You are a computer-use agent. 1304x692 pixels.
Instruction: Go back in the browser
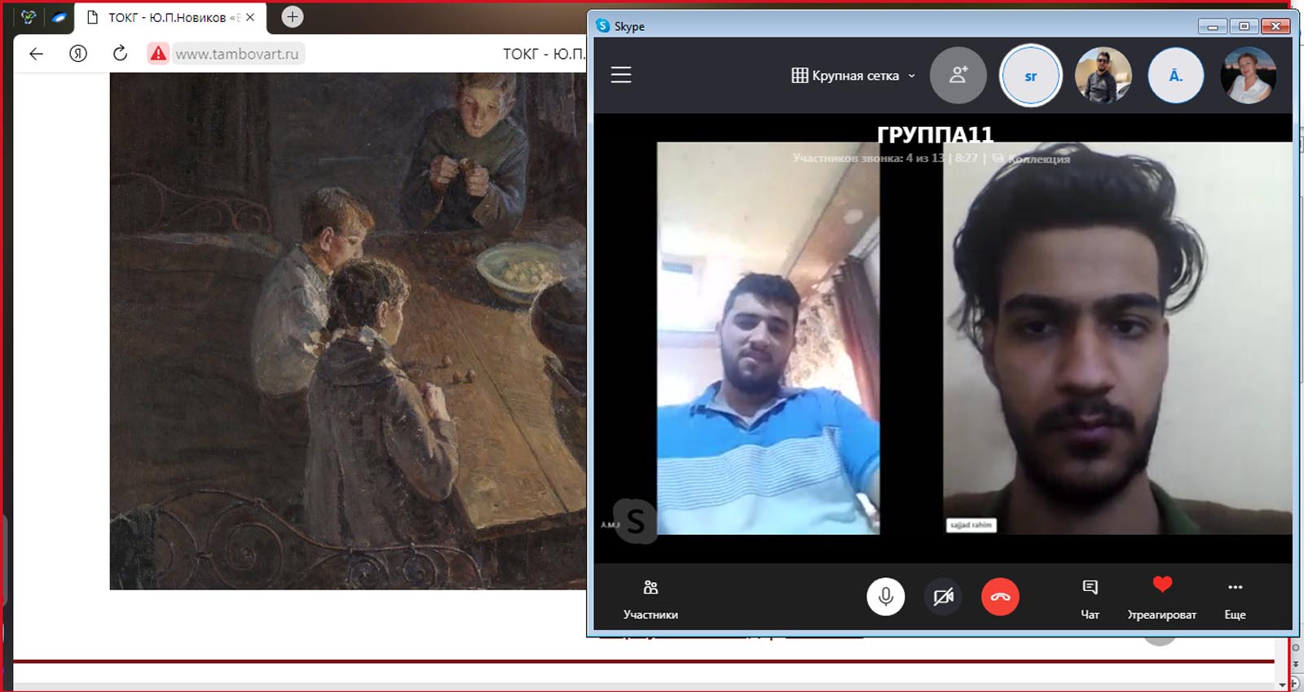coord(36,54)
